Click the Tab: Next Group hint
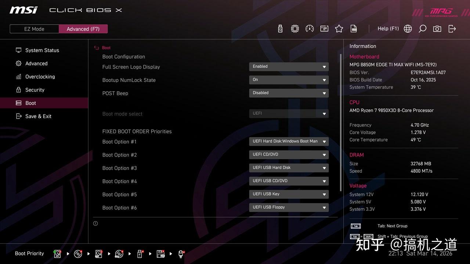 pyautogui.click(x=392, y=226)
